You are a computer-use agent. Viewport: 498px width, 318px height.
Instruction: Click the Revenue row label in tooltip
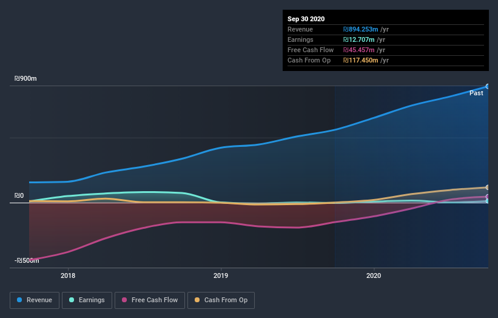click(300, 29)
